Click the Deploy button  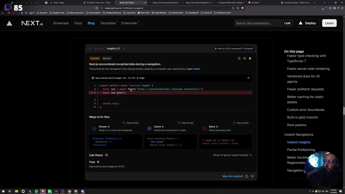click(x=307, y=23)
